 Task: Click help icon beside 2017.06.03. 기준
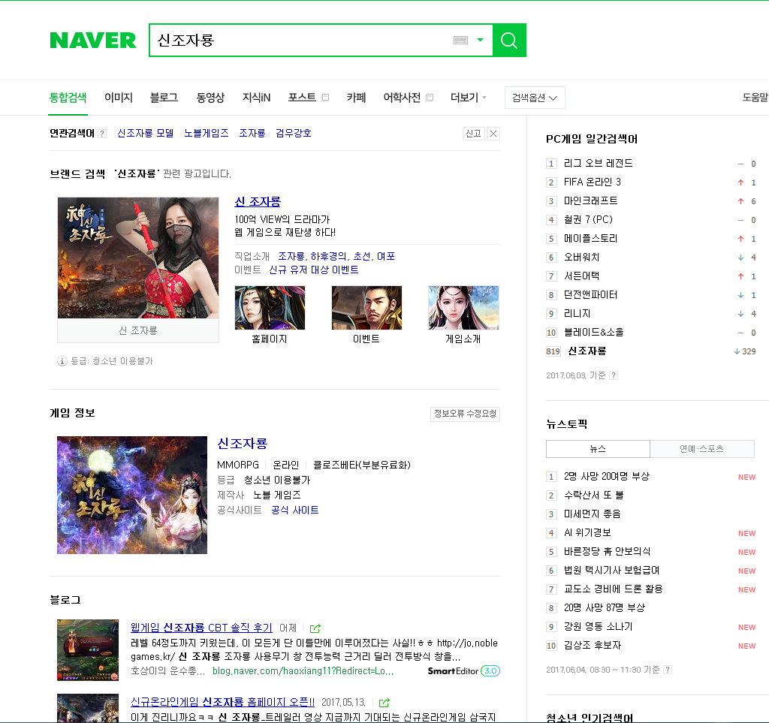pyautogui.click(x=613, y=375)
